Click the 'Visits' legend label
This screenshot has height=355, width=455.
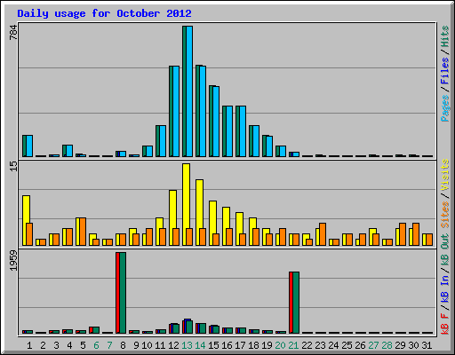pyautogui.click(x=444, y=175)
